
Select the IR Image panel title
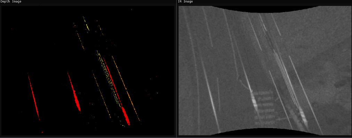pyautogui.click(x=185, y=2)
